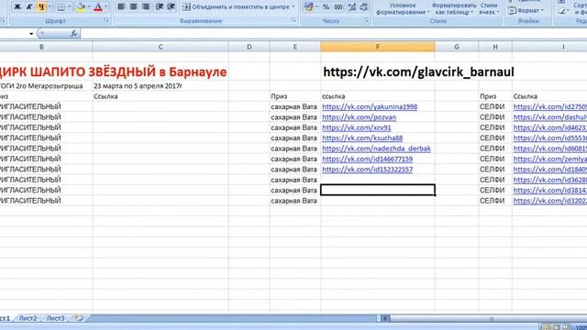The image size is (587, 330).
Task: Apply thousands separator format (000)
Action: 338,6
